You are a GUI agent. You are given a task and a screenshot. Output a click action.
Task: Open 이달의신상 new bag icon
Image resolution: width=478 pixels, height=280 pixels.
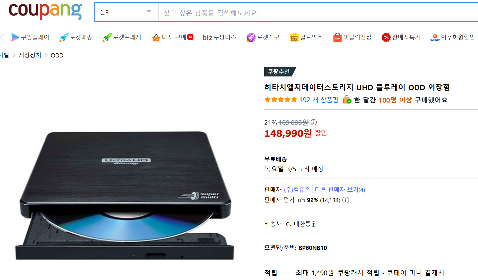[x=337, y=37]
